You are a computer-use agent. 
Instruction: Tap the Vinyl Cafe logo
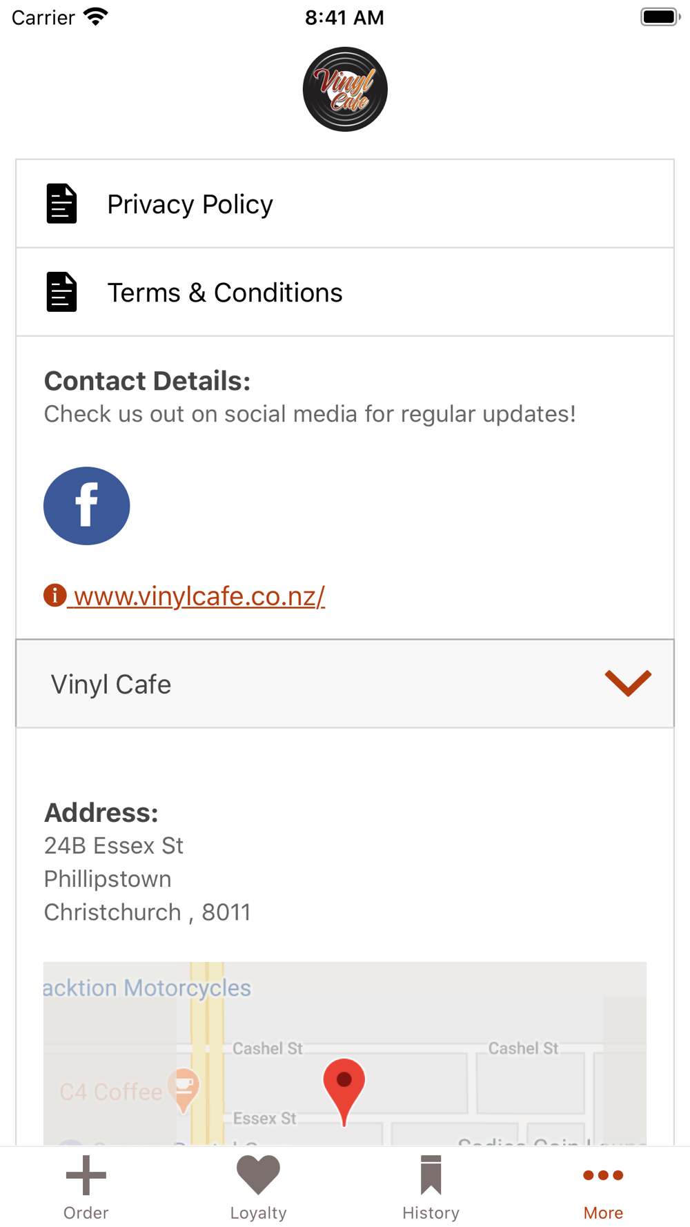(345, 89)
